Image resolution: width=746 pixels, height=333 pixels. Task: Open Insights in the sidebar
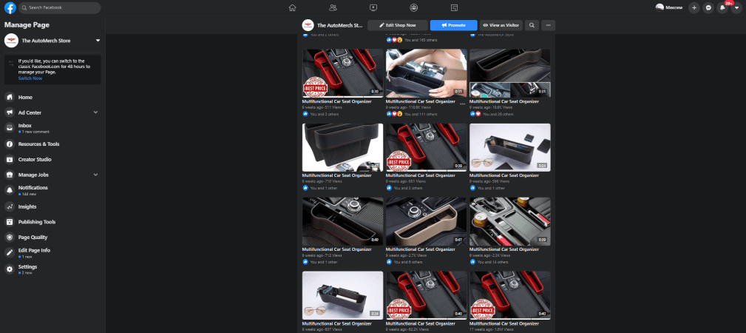click(x=27, y=206)
